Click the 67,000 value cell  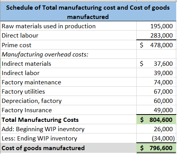coord(156,91)
